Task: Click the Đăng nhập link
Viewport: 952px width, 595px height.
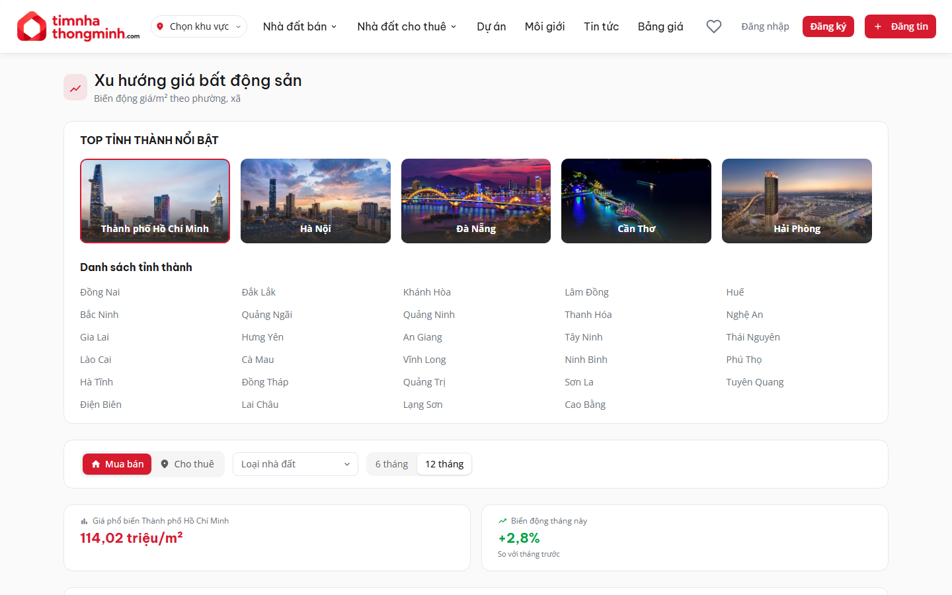Action: (x=765, y=26)
